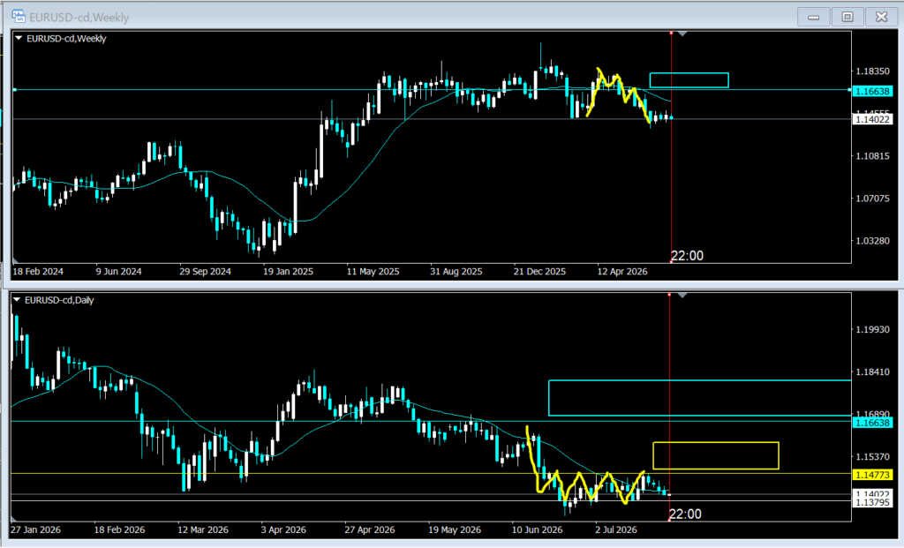Maximize the EURUSD-cd,Weekly window

[847, 17]
